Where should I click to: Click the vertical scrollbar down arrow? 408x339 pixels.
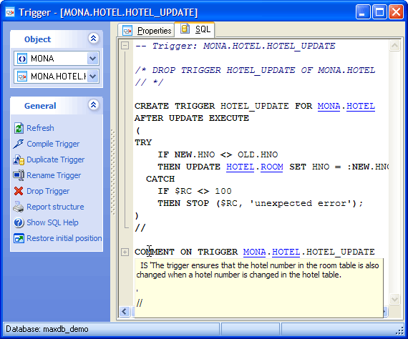394,299
